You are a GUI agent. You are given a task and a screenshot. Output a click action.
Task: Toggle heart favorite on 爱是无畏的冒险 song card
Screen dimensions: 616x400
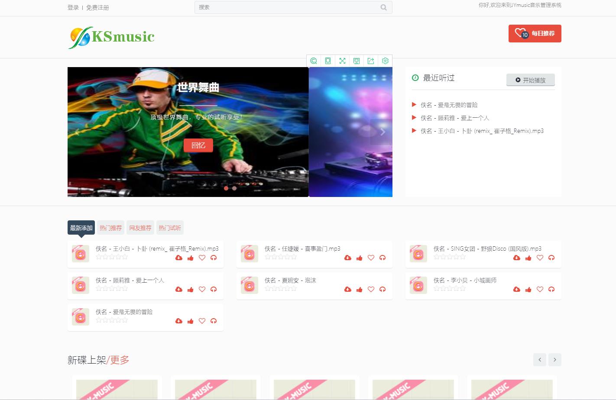tap(202, 321)
